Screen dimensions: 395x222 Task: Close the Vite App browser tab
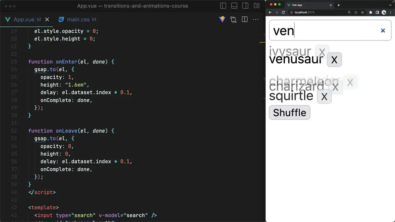(x=331, y=5)
